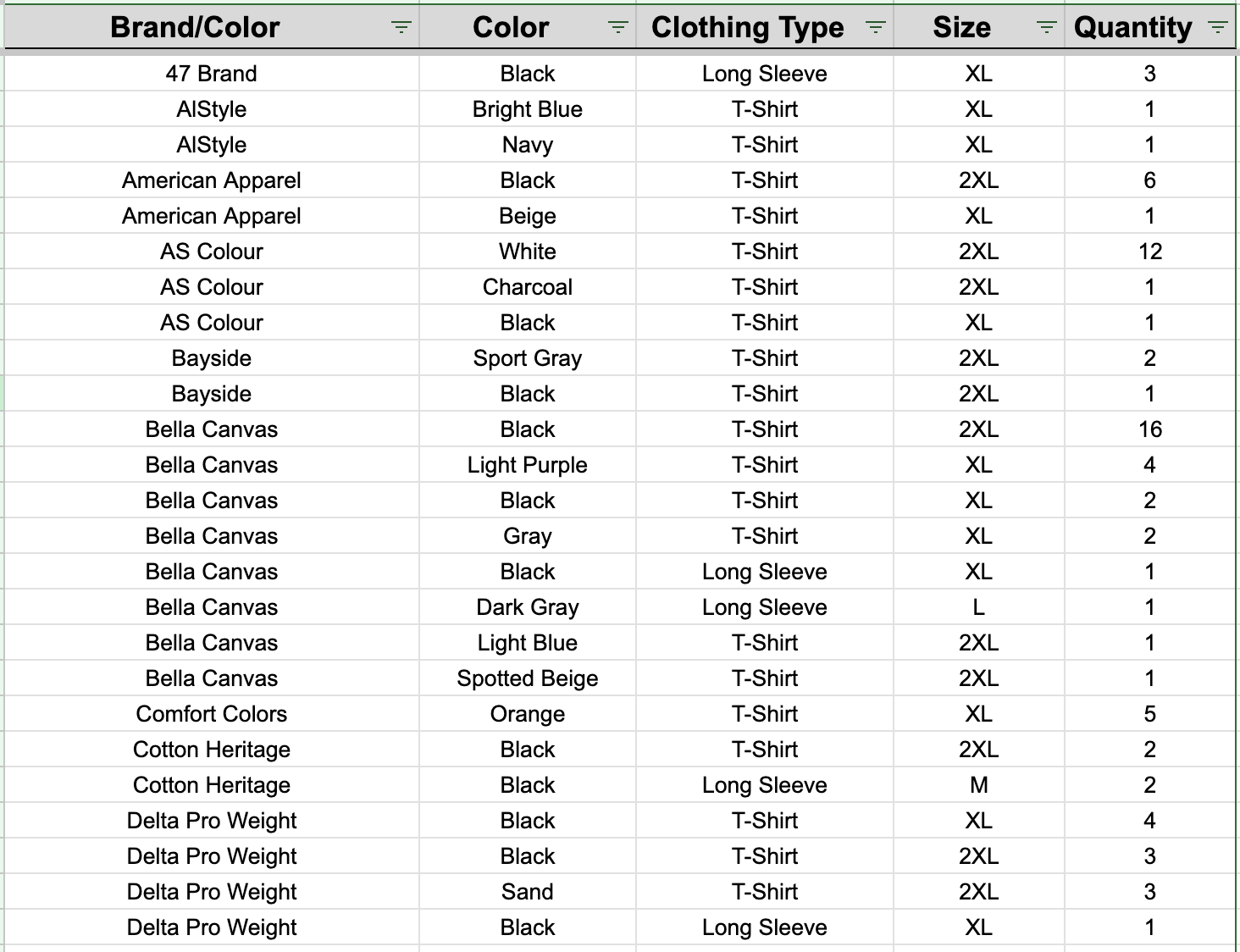Click the Charcoal color cell
The image size is (1240, 952).
click(x=528, y=287)
